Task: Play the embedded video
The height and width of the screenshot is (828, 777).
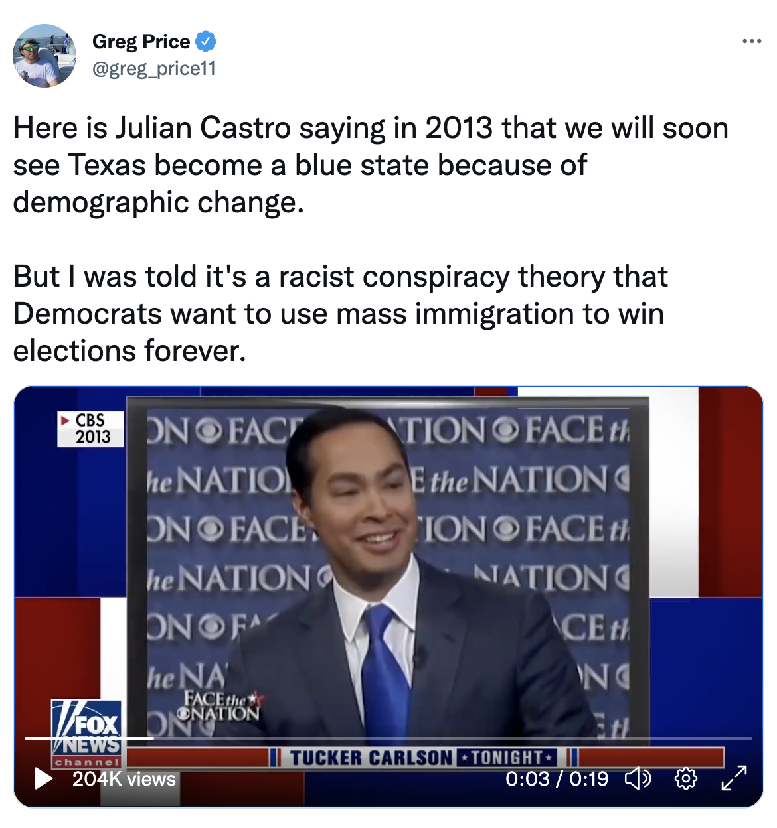Action: (44, 778)
